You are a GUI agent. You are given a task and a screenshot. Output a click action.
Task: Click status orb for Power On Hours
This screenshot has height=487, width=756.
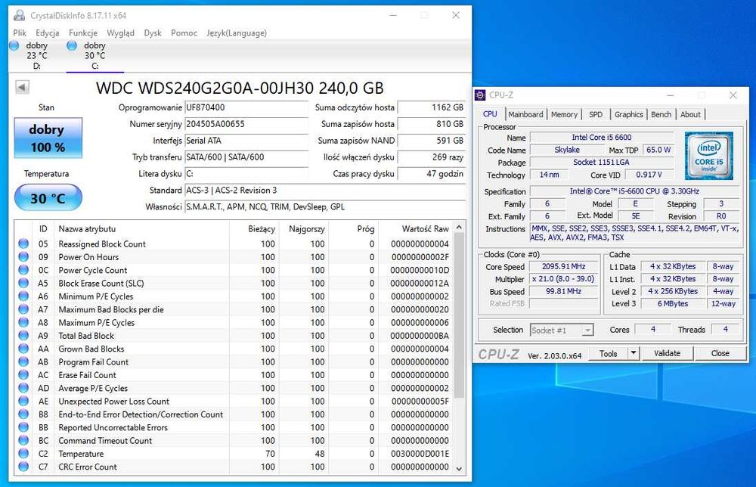(23, 256)
